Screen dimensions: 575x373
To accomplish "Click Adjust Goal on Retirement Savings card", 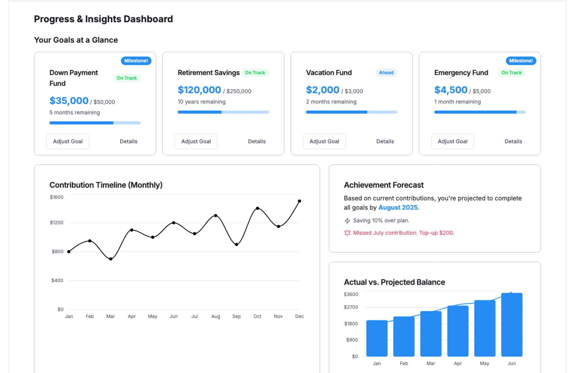I will pyautogui.click(x=196, y=141).
